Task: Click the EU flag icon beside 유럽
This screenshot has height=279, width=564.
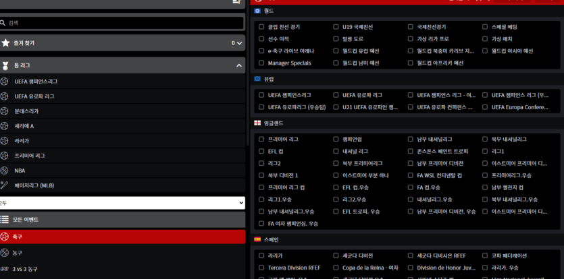Action: (257, 79)
